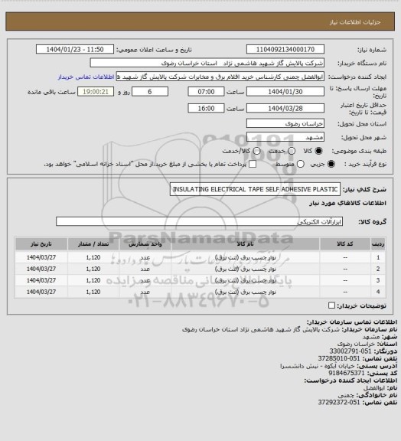Image resolution: width=401 pixels, height=441 pixels.
Task: Select the کالا/خدمت radio button
Action: point(256,151)
